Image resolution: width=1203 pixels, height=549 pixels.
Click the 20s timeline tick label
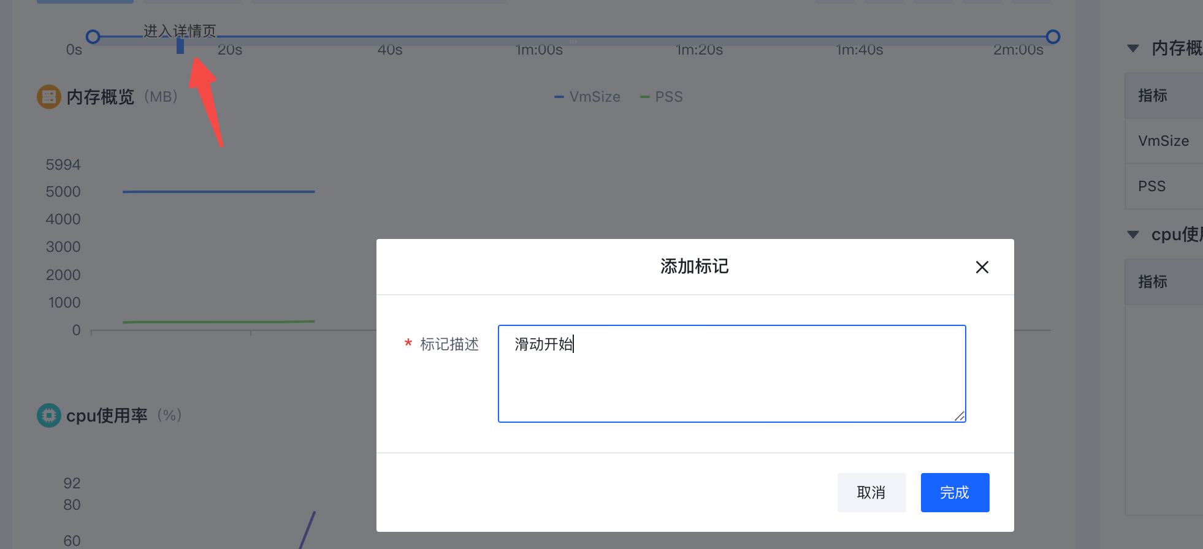230,50
